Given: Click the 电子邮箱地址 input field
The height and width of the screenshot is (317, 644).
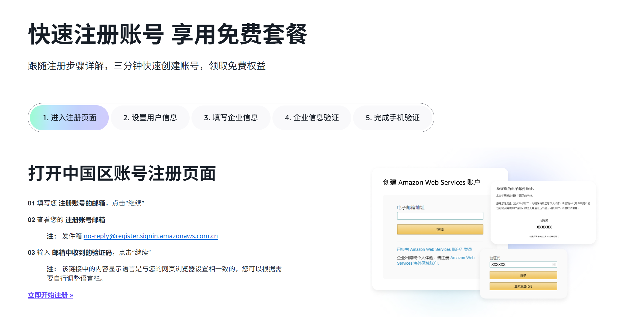Looking at the screenshot, I should click(440, 216).
